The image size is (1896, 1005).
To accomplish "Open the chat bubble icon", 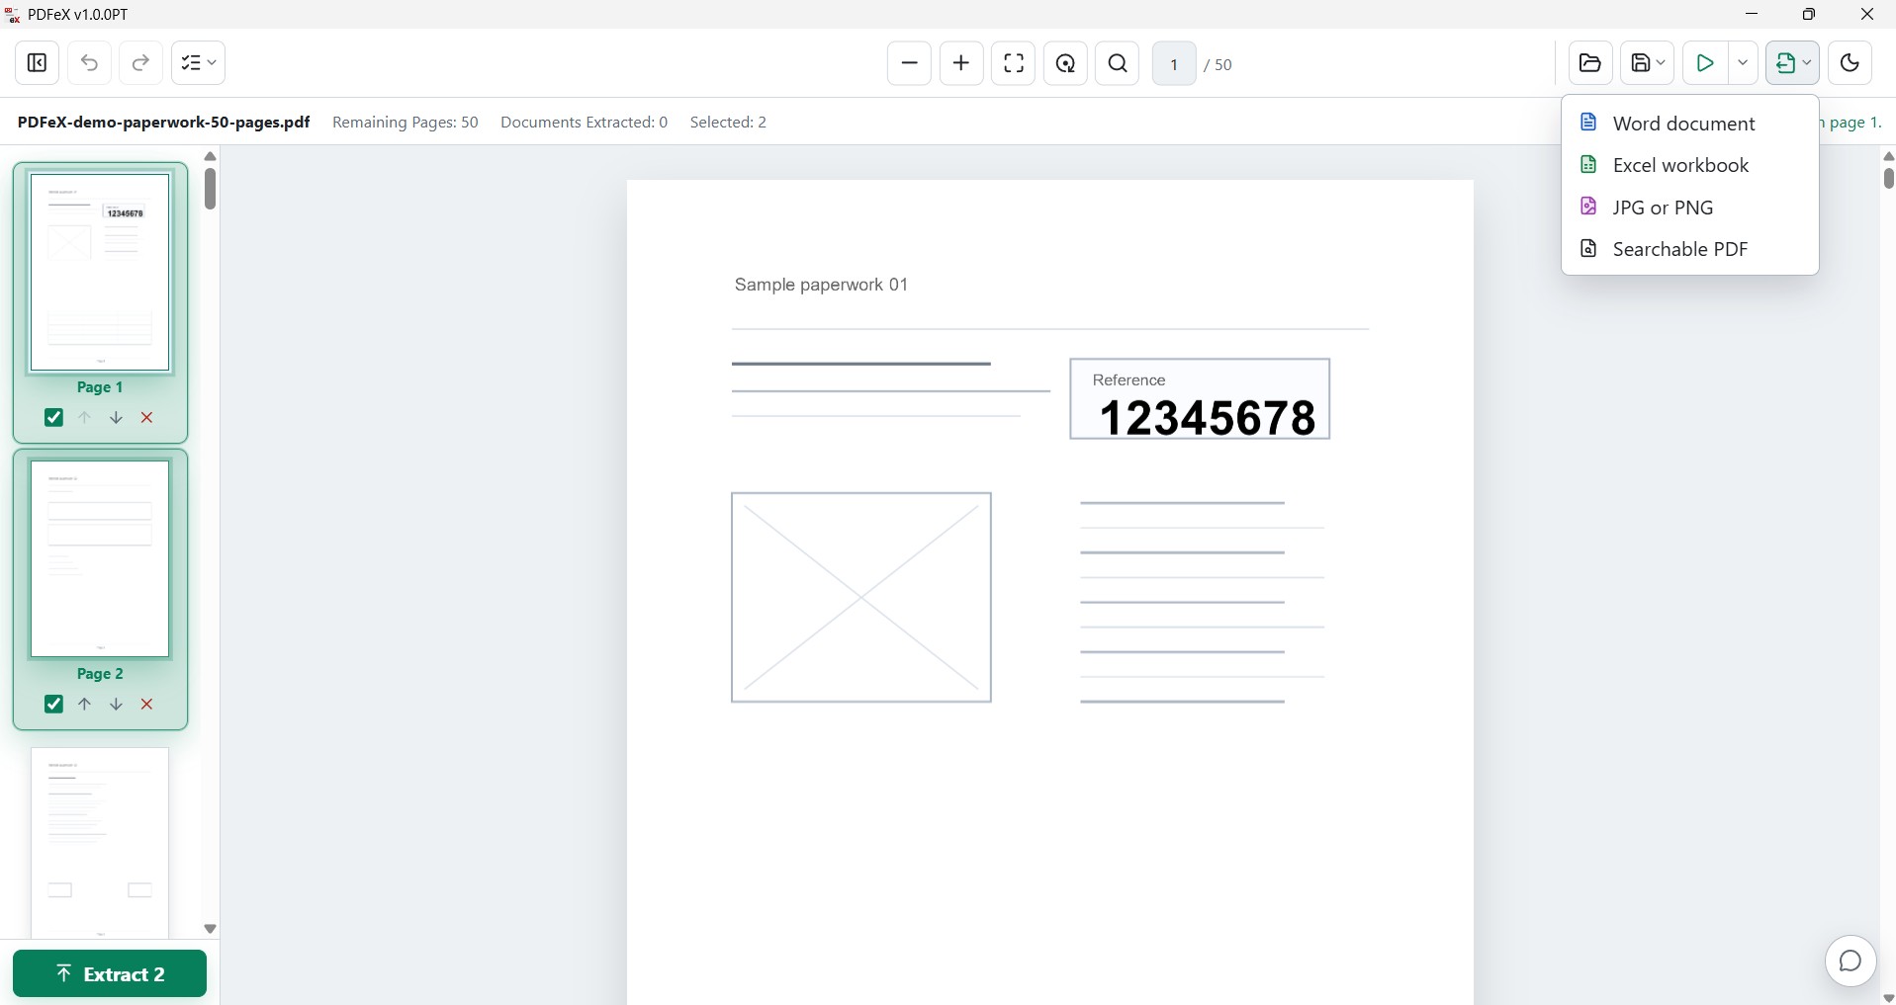I will pyautogui.click(x=1851, y=962).
